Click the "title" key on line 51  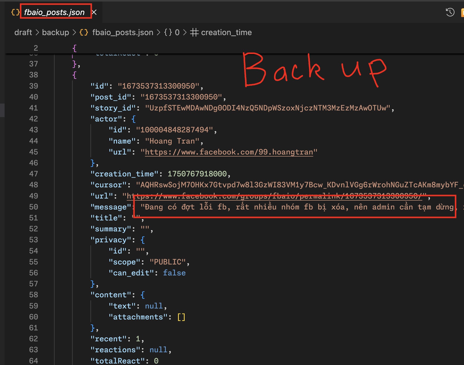click(x=106, y=218)
